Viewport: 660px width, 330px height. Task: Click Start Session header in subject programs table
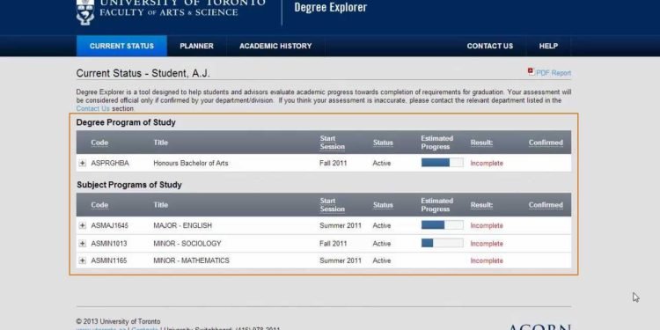coord(332,205)
